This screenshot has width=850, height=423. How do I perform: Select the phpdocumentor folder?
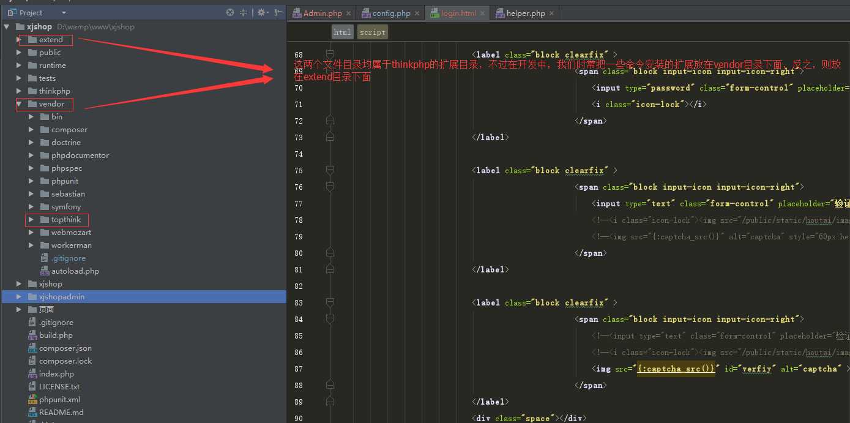tap(80, 155)
